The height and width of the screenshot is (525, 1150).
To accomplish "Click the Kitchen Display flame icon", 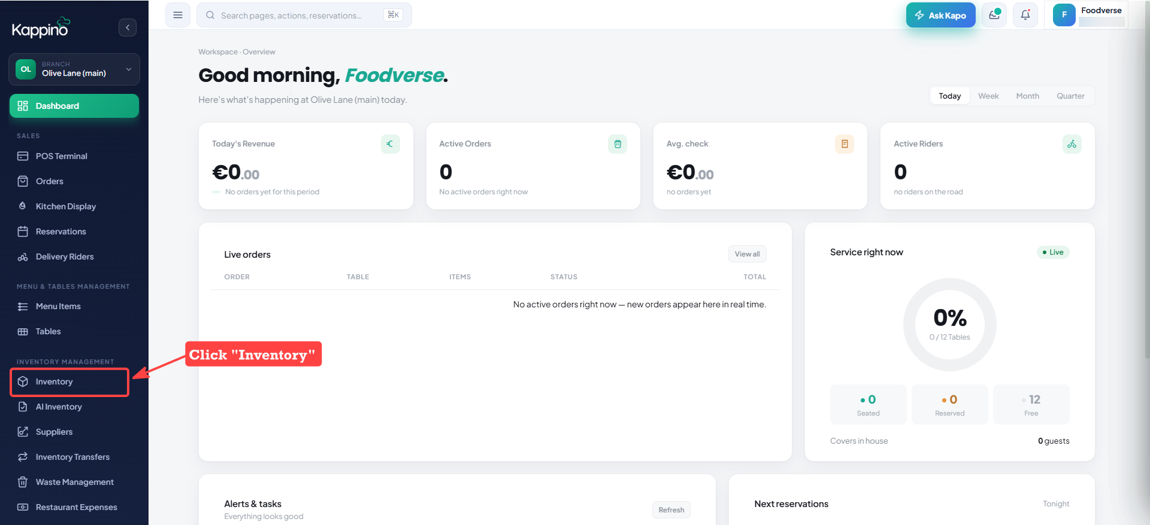I will point(23,206).
